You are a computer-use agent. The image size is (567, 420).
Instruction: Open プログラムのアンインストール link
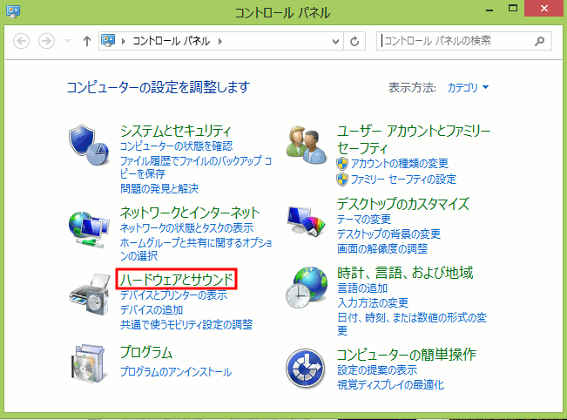pyautogui.click(x=176, y=372)
